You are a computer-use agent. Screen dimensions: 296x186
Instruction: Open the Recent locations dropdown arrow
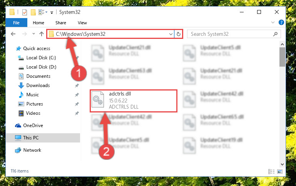[x=33, y=34]
